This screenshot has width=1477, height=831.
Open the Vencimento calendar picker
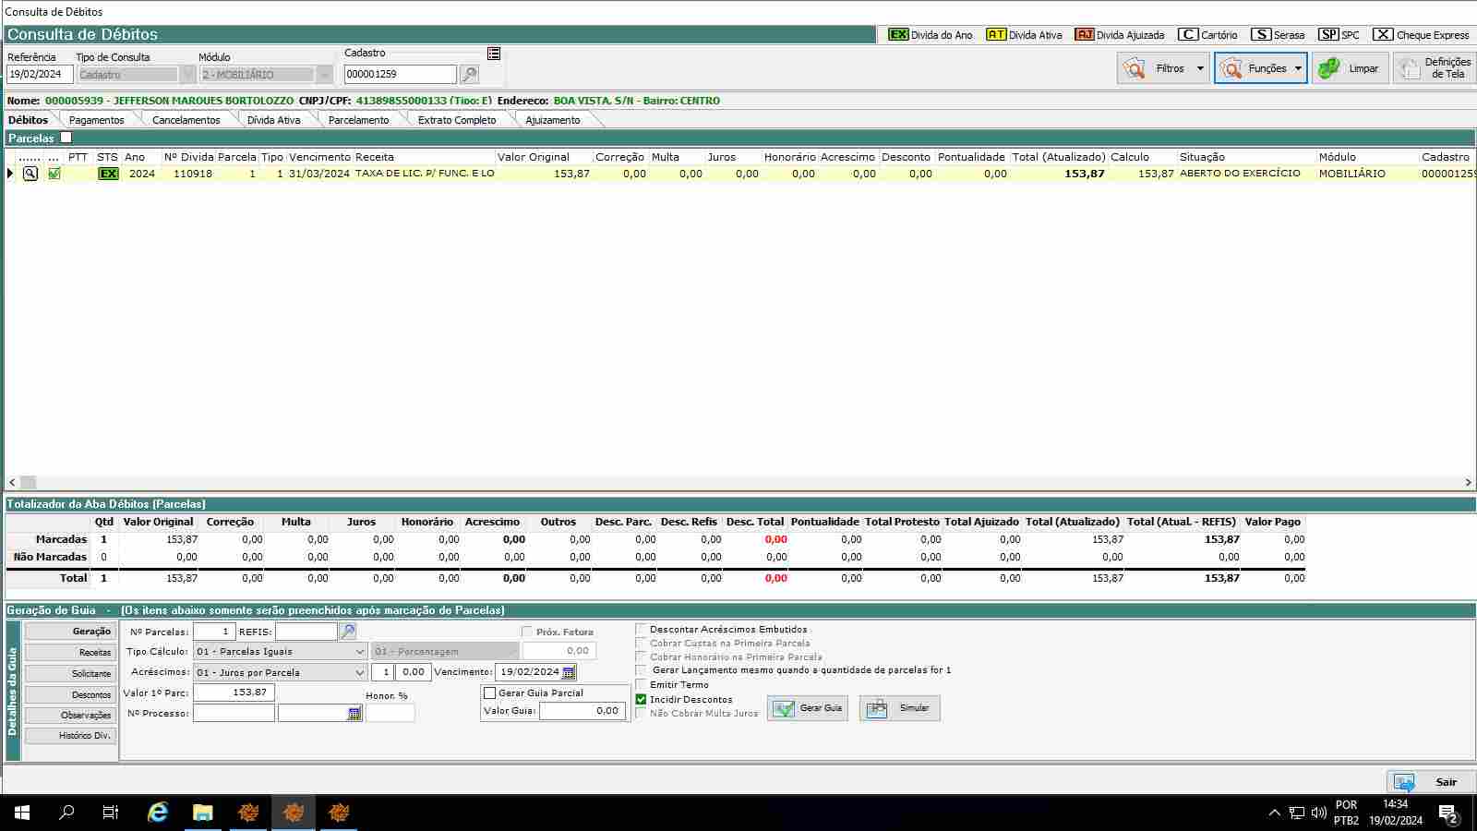coord(569,672)
